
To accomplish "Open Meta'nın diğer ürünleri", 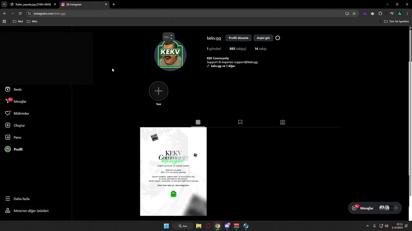I will pos(27,211).
